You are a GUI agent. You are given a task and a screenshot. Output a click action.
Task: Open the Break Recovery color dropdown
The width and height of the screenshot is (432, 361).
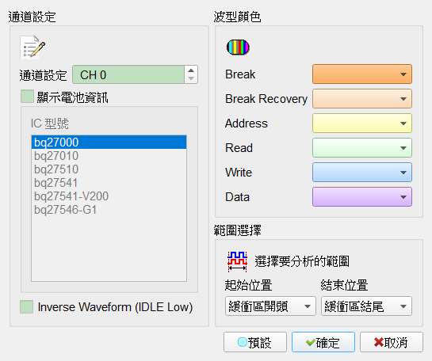362,99
